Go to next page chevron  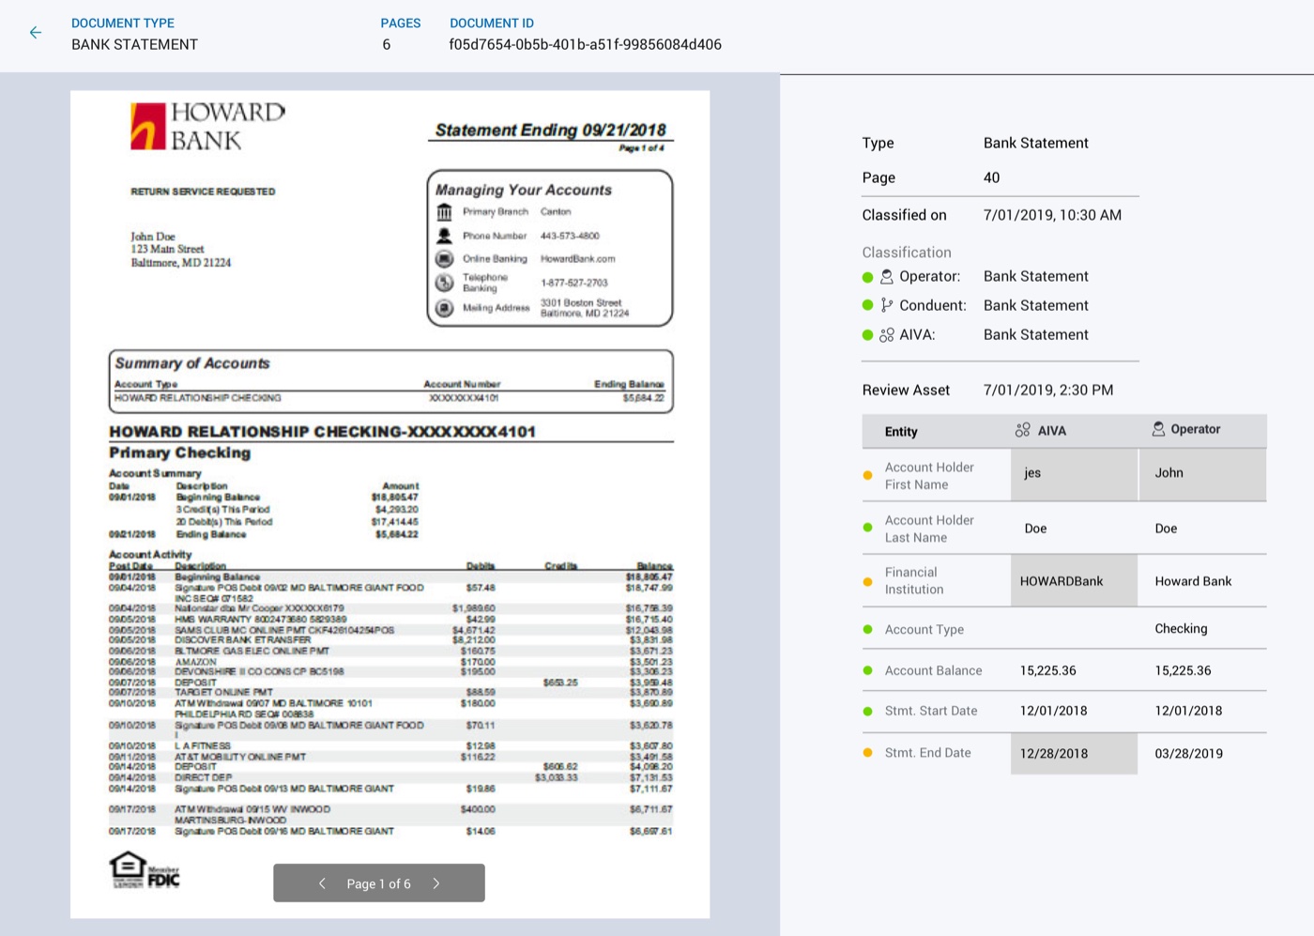coord(436,883)
